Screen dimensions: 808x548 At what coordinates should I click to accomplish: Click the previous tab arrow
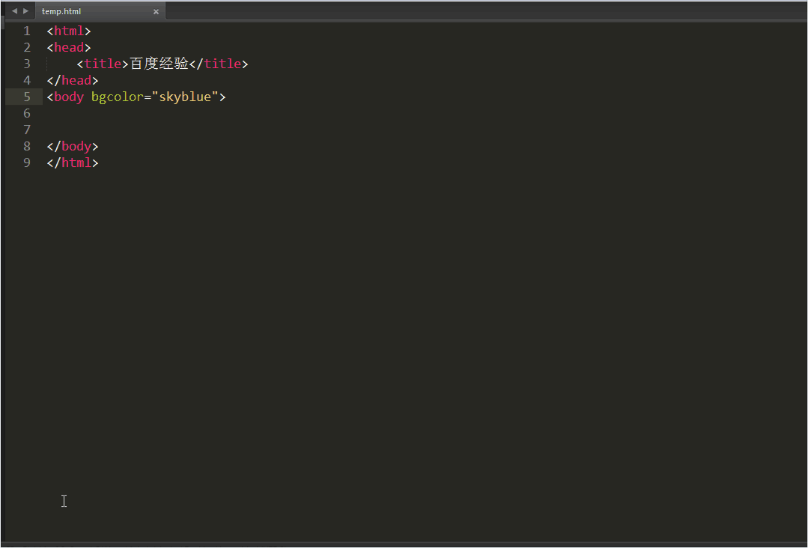coord(14,10)
